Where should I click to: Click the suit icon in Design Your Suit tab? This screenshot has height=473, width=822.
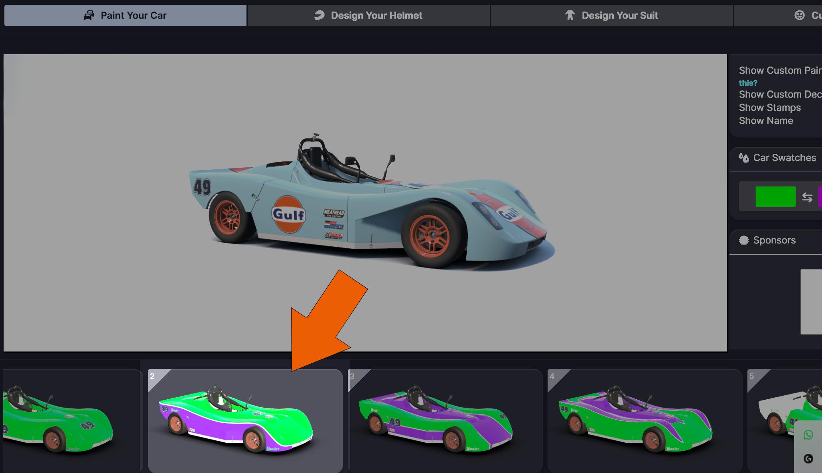[x=570, y=16]
